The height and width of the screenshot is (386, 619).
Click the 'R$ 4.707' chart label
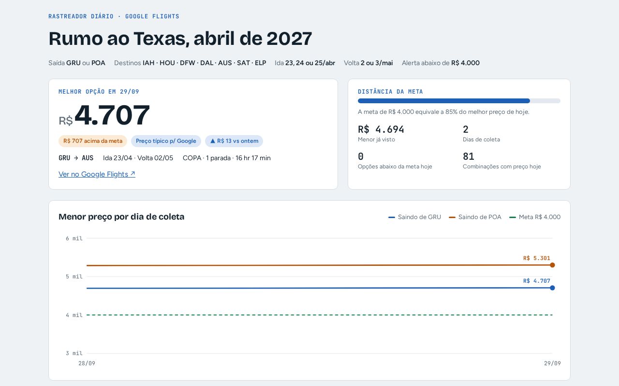(537, 281)
